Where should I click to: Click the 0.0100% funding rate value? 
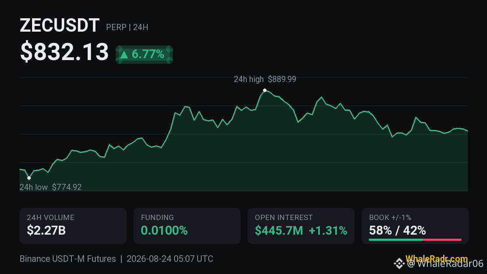click(164, 231)
